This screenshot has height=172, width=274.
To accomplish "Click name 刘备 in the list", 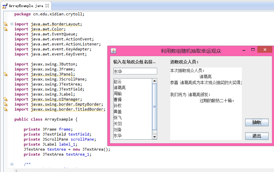I will click(x=118, y=130).
